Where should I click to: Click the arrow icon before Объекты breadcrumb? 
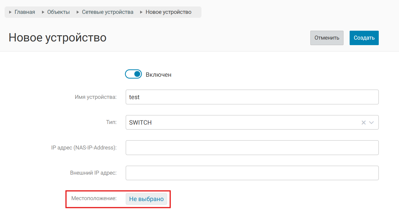pyautogui.click(x=43, y=12)
